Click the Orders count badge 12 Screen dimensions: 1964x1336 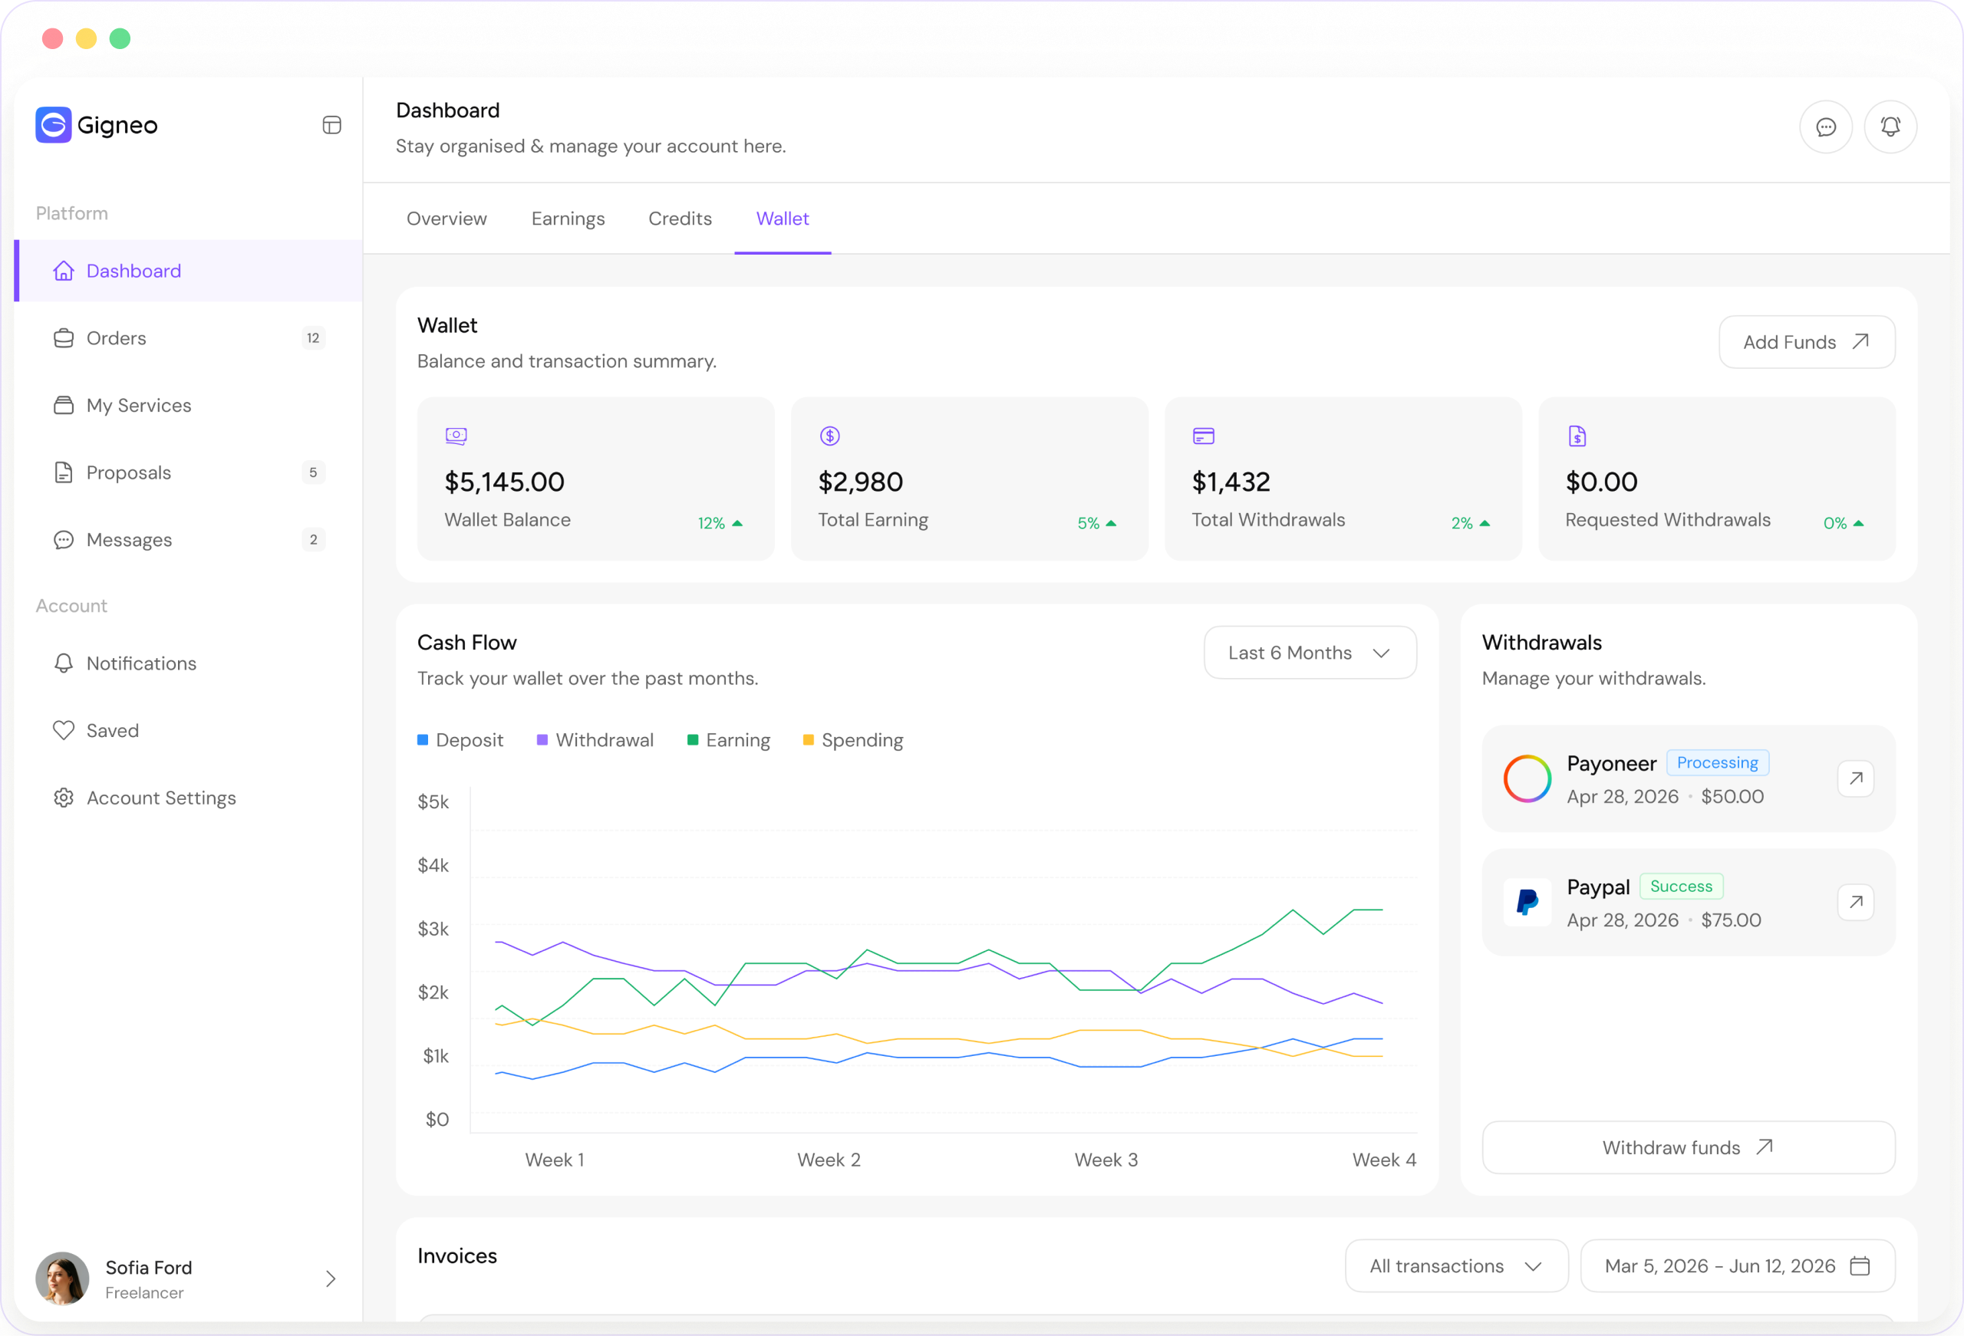pos(314,338)
